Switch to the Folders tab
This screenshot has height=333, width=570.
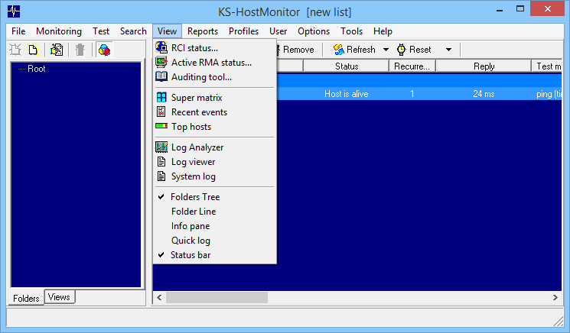click(x=26, y=298)
